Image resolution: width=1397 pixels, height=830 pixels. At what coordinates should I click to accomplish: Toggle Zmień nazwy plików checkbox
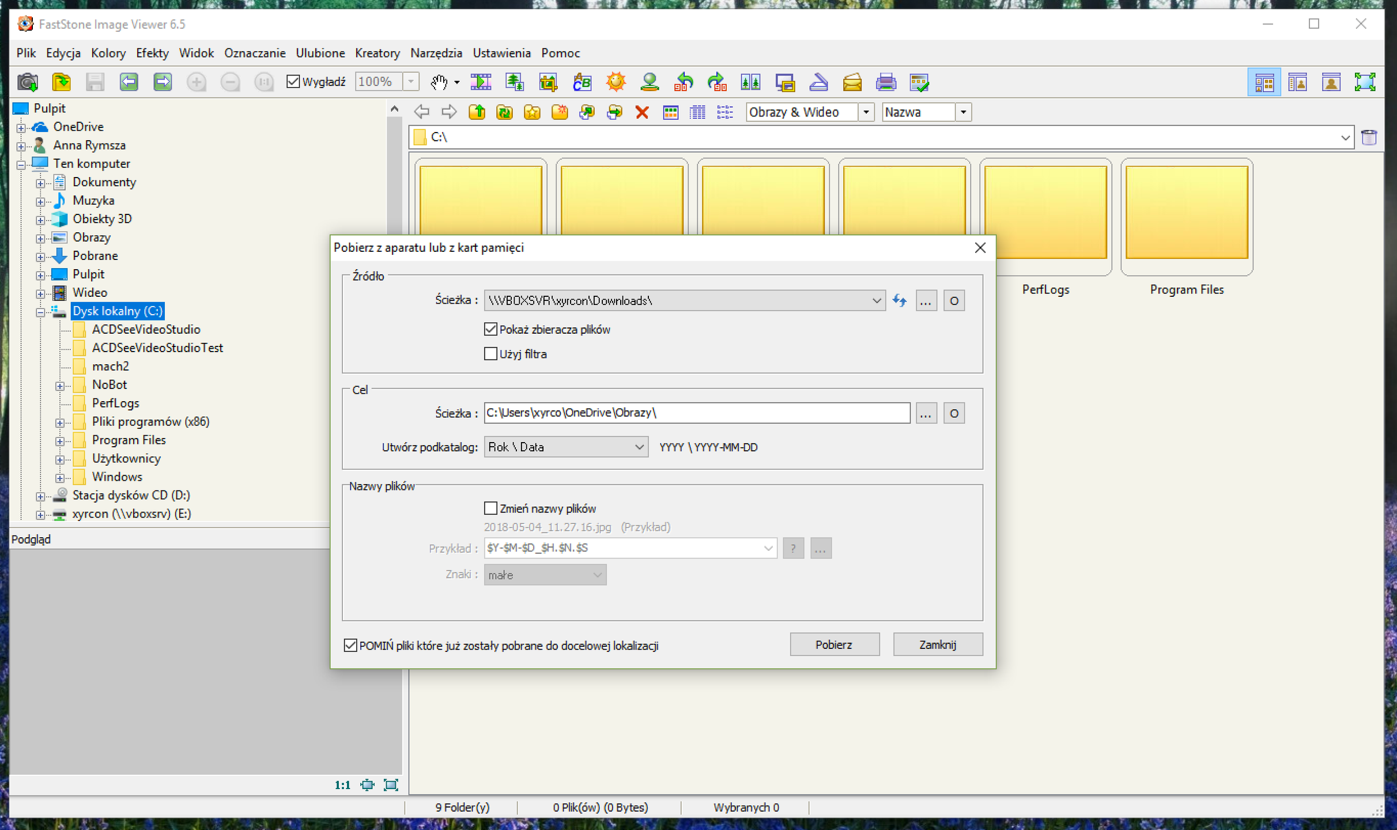pyautogui.click(x=490, y=508)
